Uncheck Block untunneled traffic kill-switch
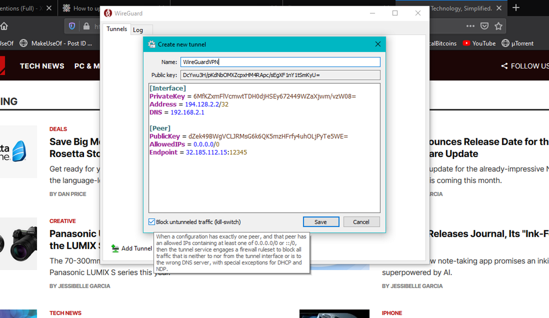 [x=152, y=222]
